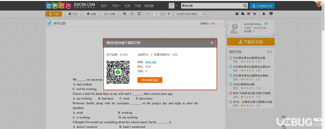Close the WeChat payment dialog
325x129 pixels.
point(212,42)
